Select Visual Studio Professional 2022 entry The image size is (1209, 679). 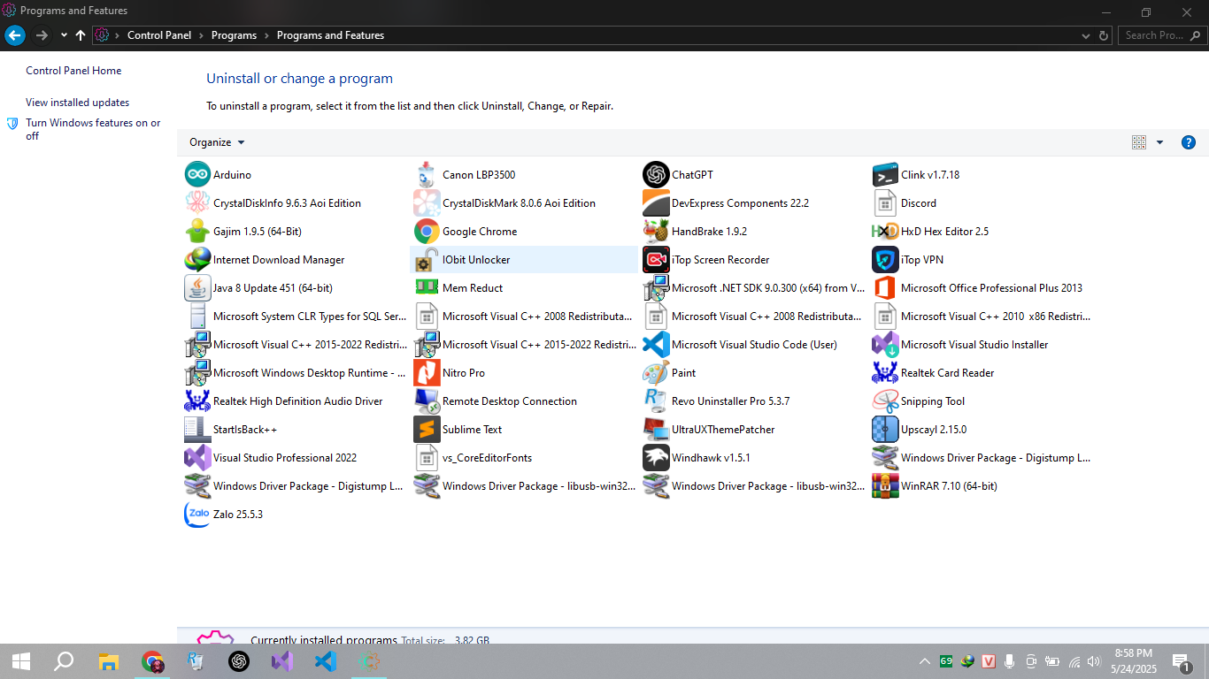pyautogui.click(x=295, y=457)
